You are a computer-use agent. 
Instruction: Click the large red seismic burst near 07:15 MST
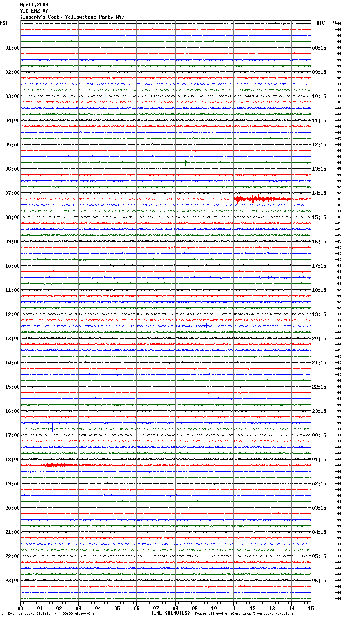(262, 199)
